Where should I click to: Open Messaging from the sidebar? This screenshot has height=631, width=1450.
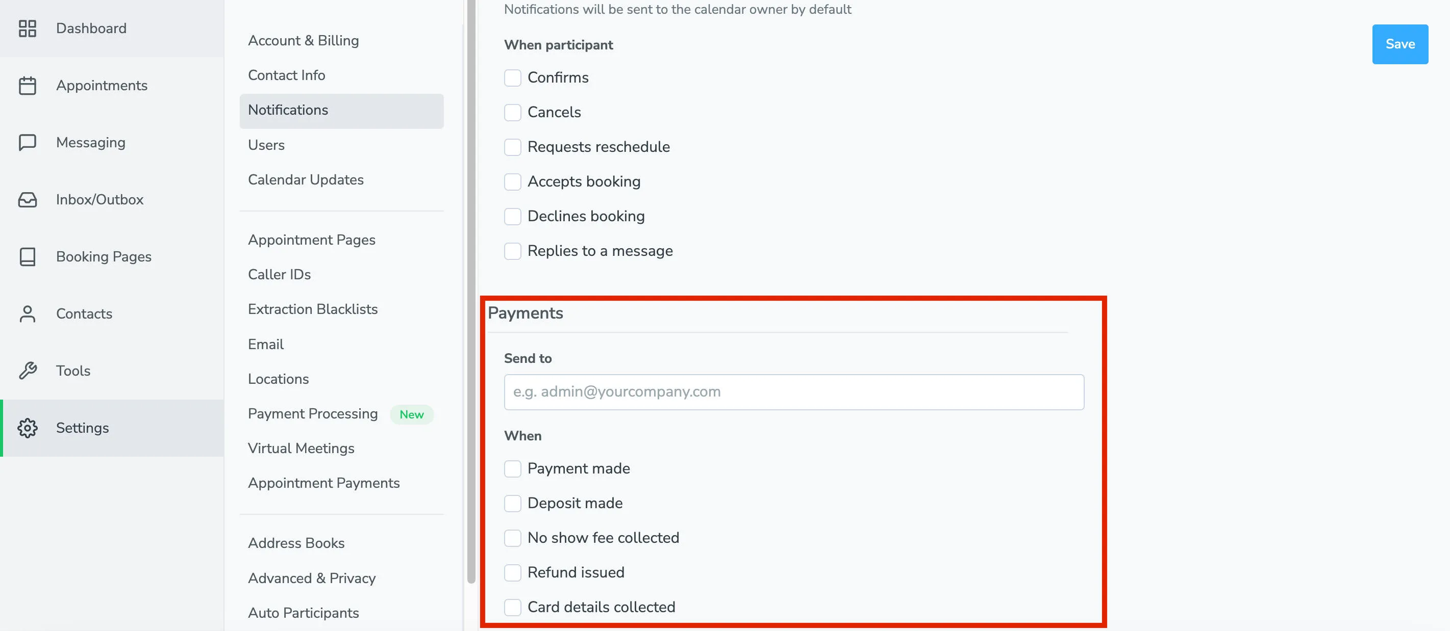tap(27, 142)
